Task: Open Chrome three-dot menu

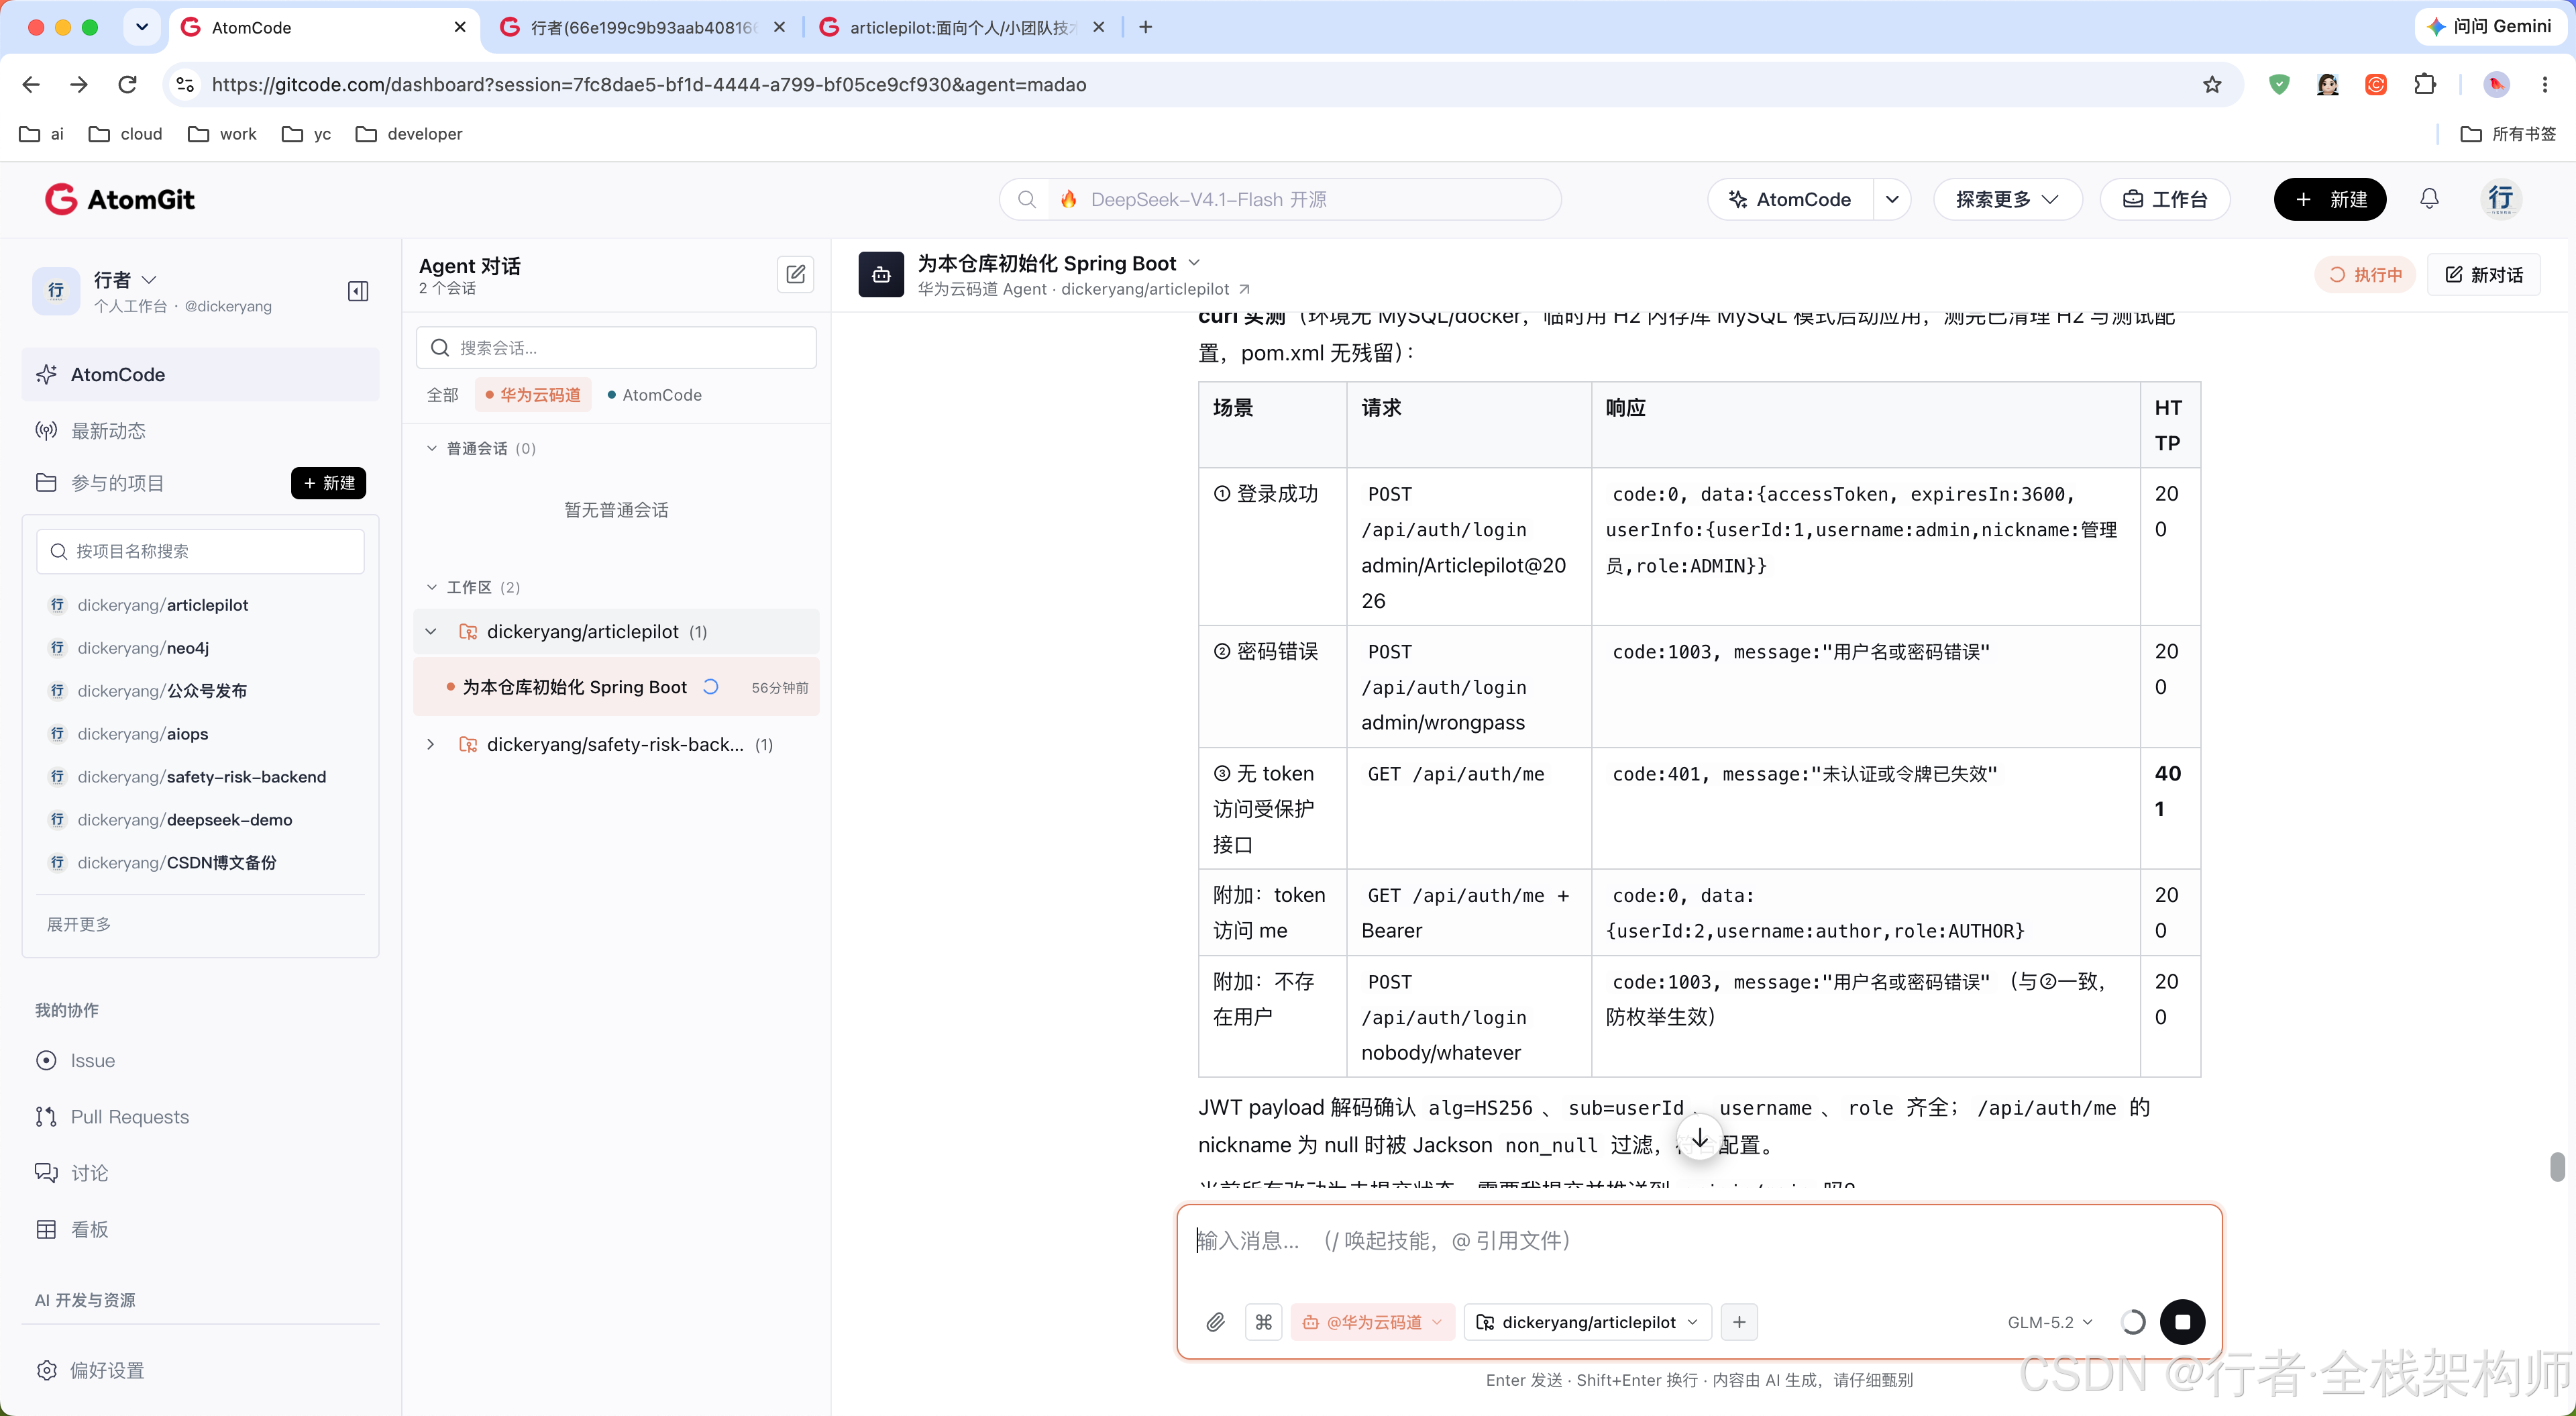Action: [2545, 84]
